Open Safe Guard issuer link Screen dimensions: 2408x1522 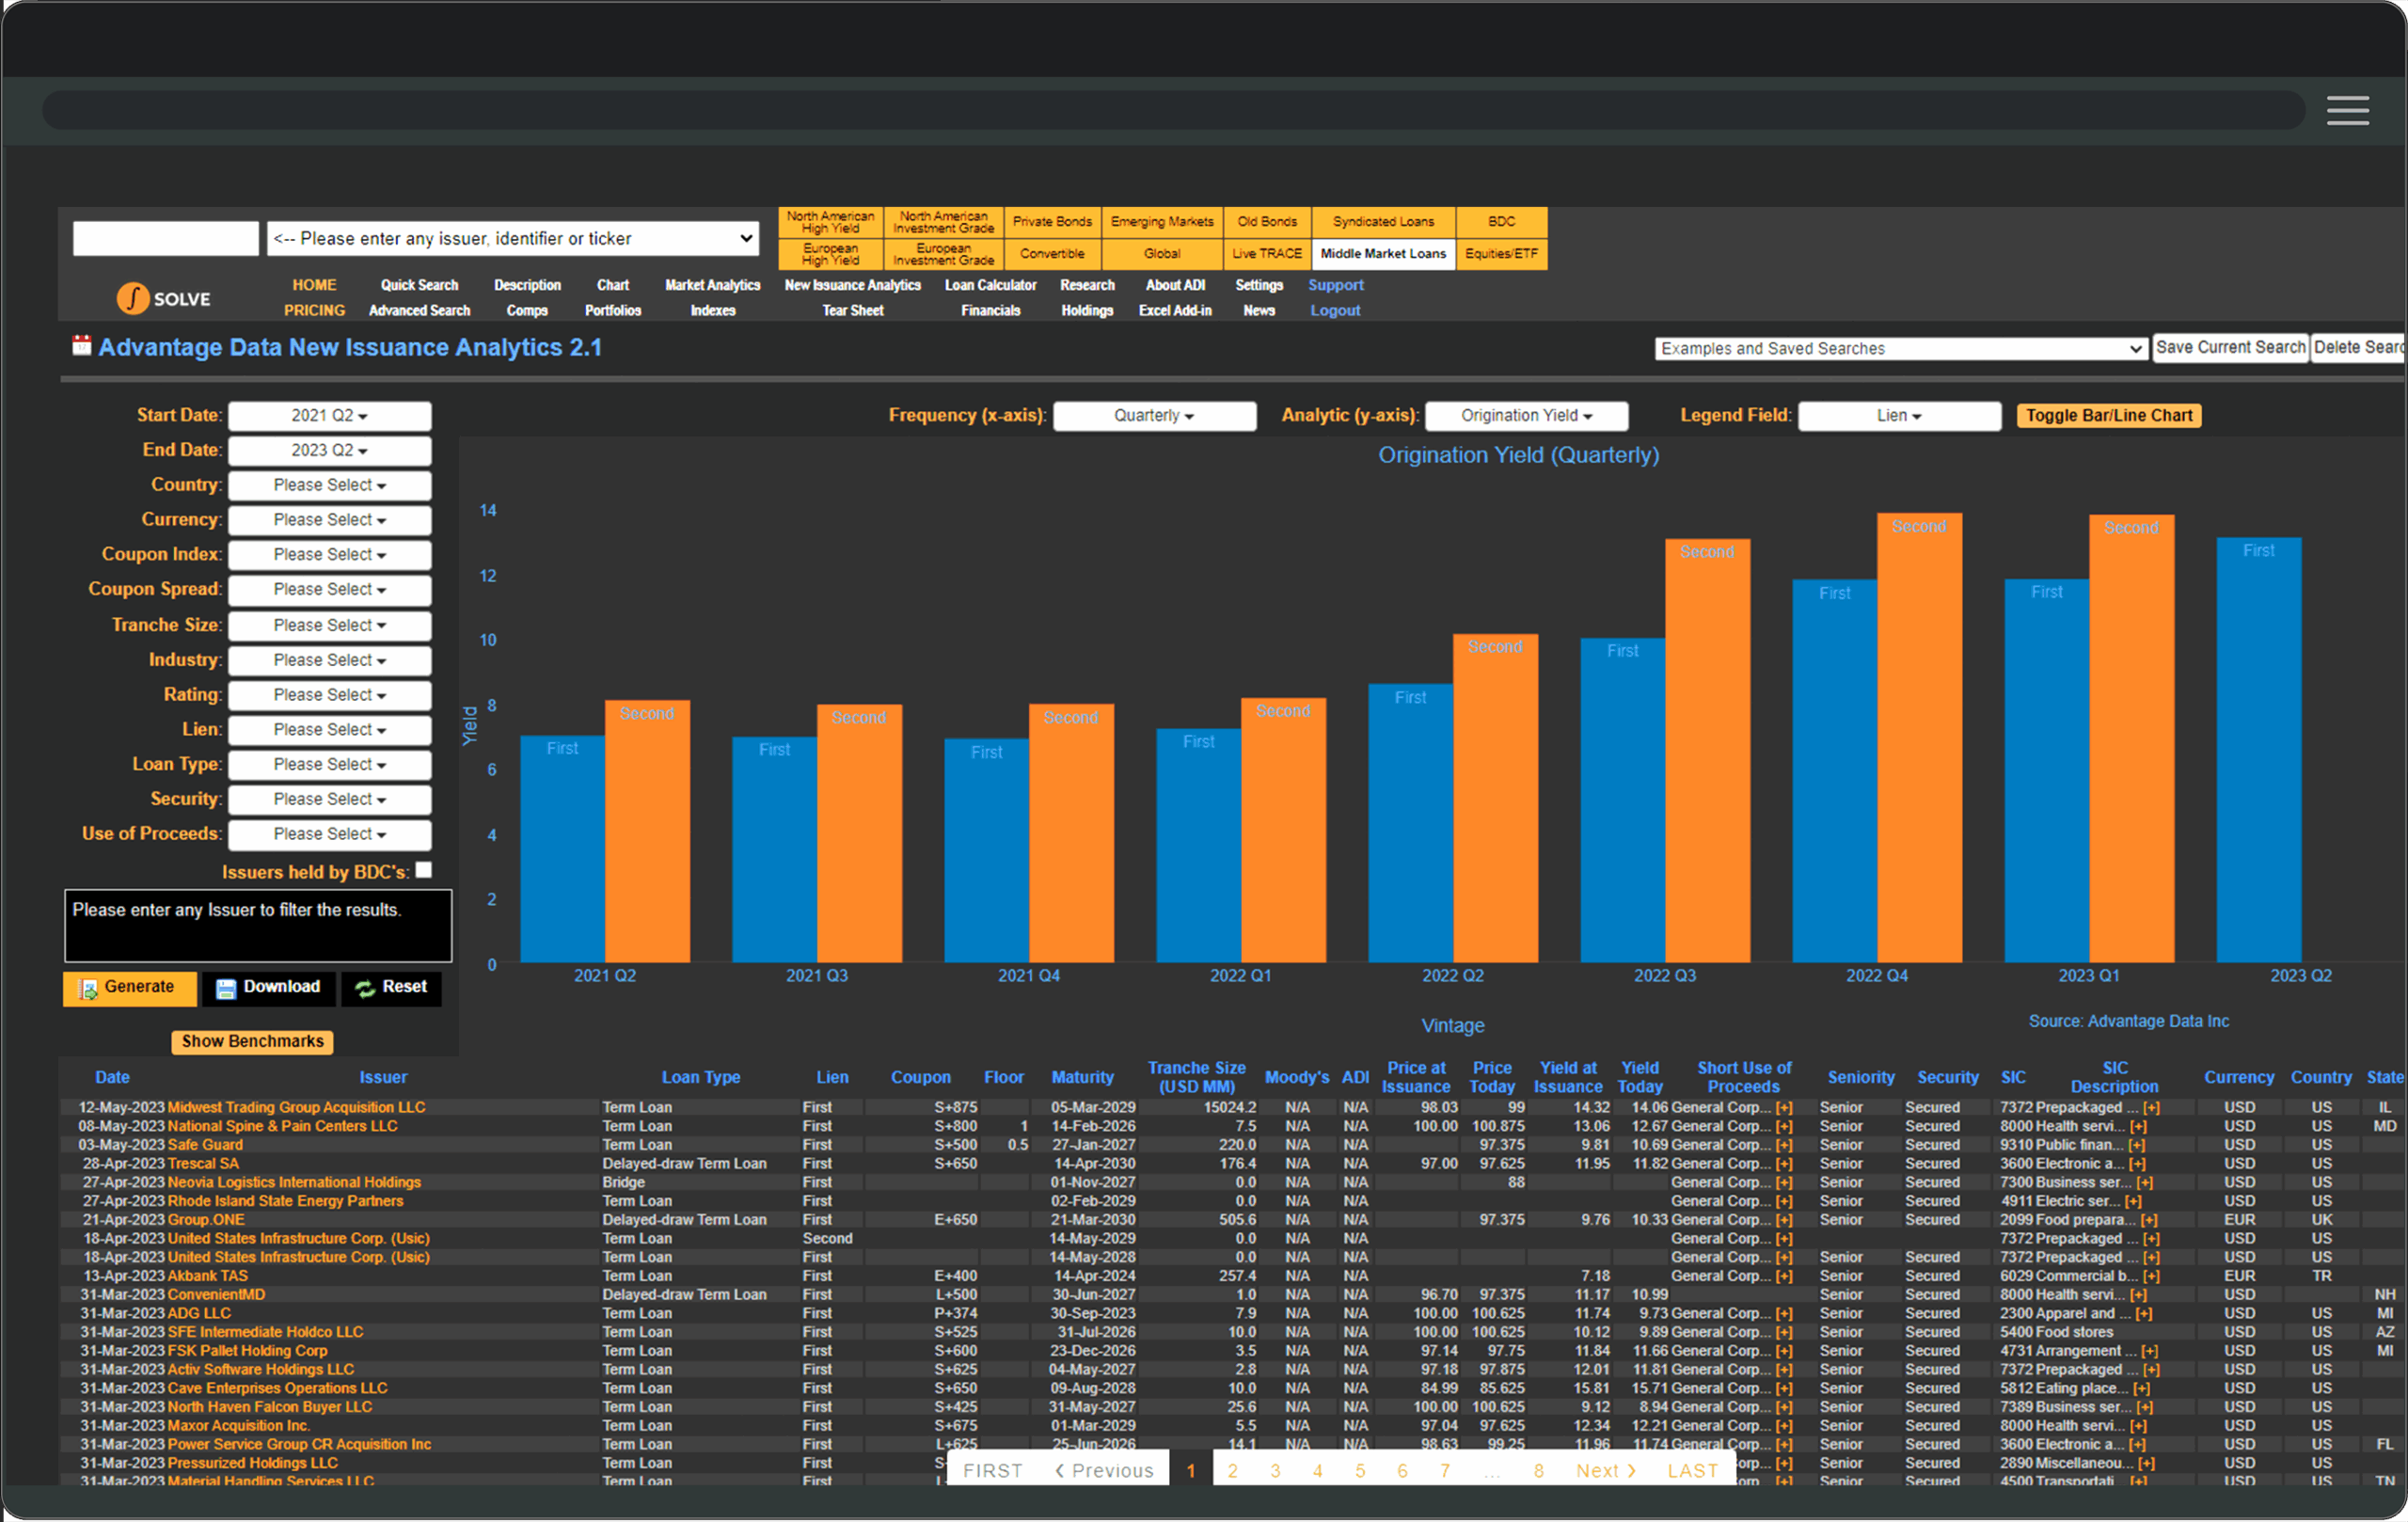tap(205, 1145)
